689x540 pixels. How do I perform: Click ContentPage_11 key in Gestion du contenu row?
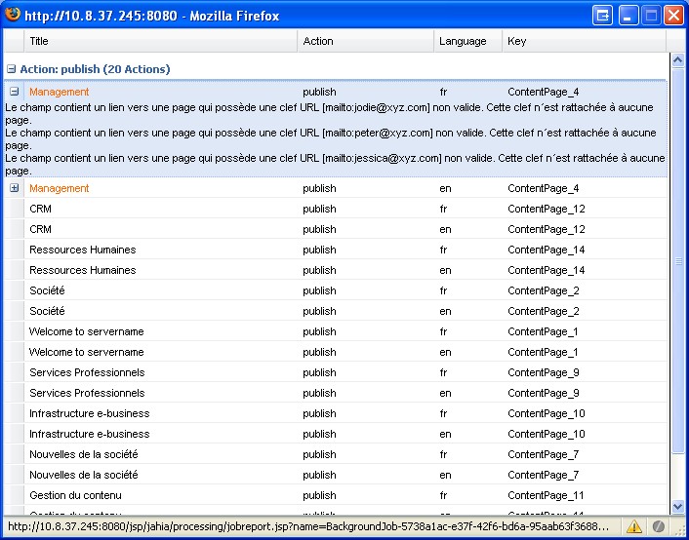pyautogui.click(x=546, y=496)
